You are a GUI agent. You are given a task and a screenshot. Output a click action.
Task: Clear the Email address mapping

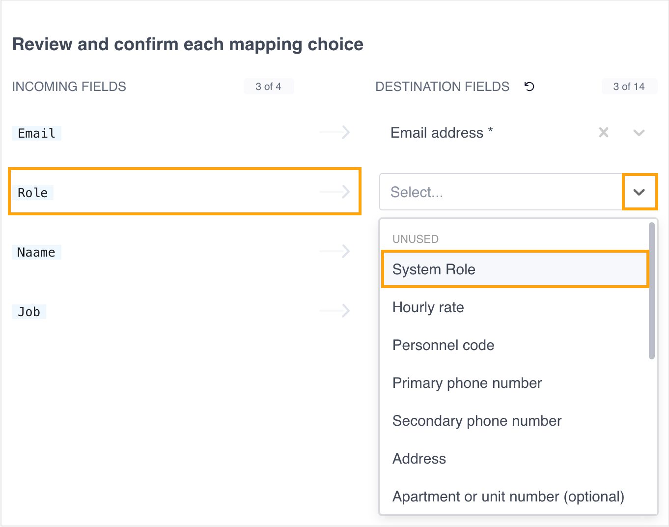pyautogui.click(x=604, y=132)
